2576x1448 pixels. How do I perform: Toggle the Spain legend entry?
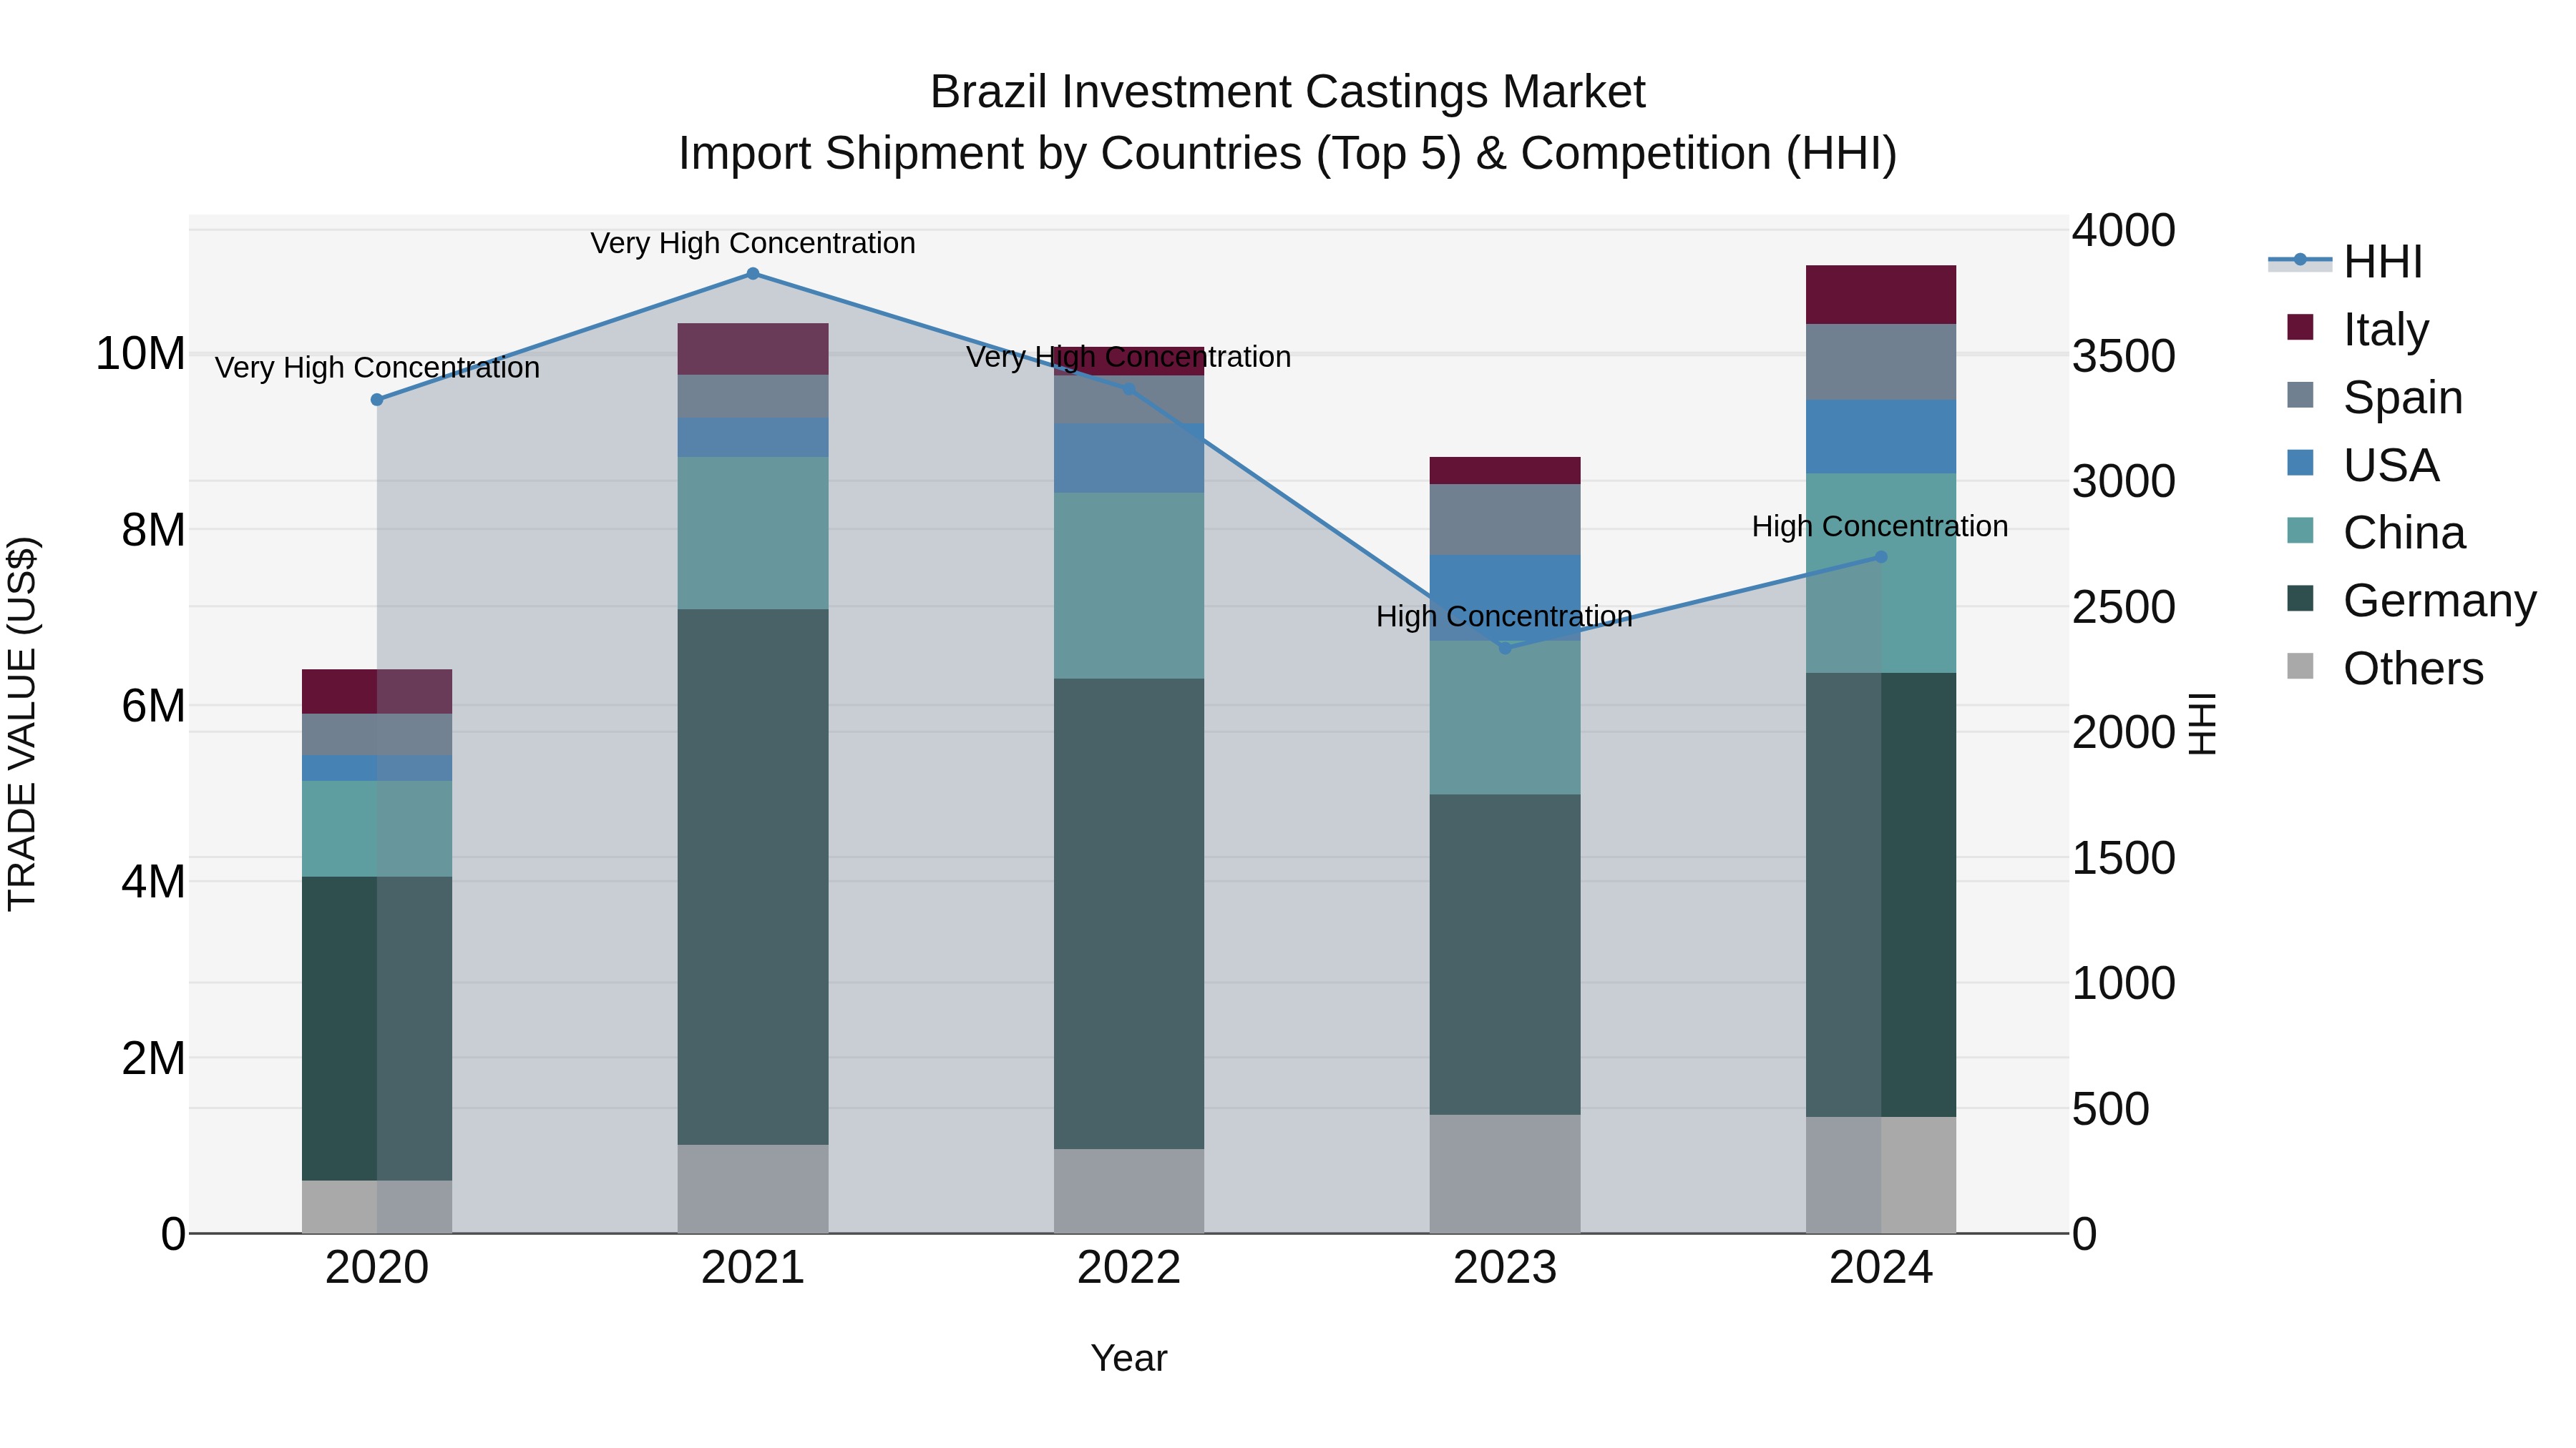pyautogui.click(x=2375, y=397)
